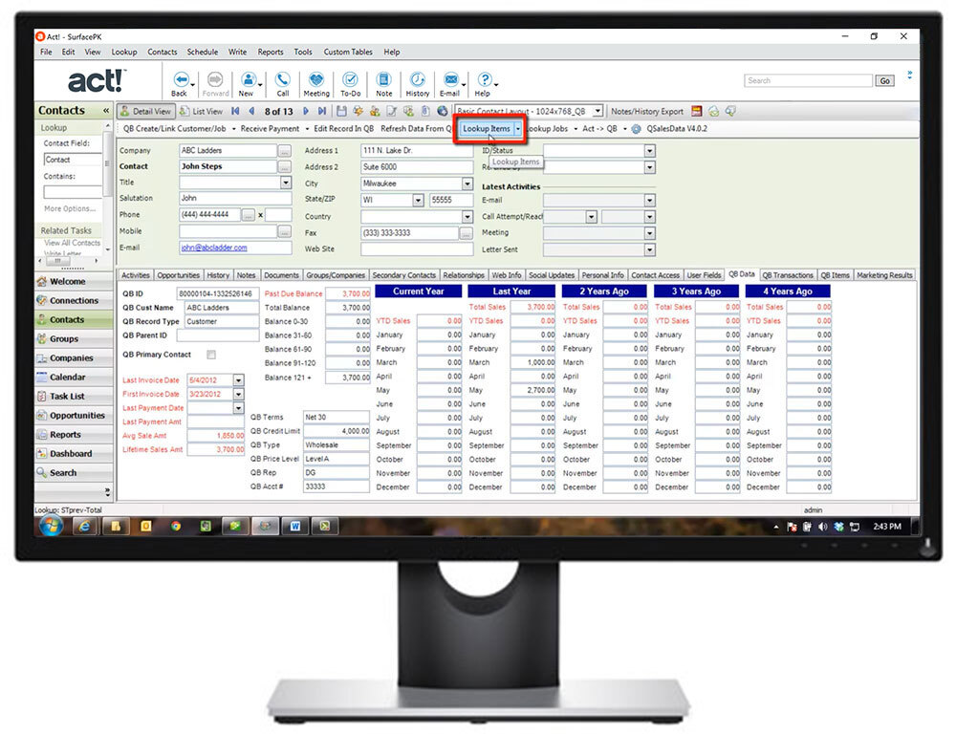Open Calendar in the navigation sidebar
Viewport: 956px width, 735px height.
[x=74, y=378]
